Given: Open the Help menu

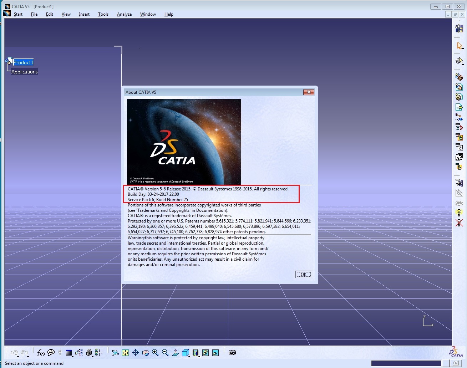Looking at the screenshot, I should pos(169,14).
